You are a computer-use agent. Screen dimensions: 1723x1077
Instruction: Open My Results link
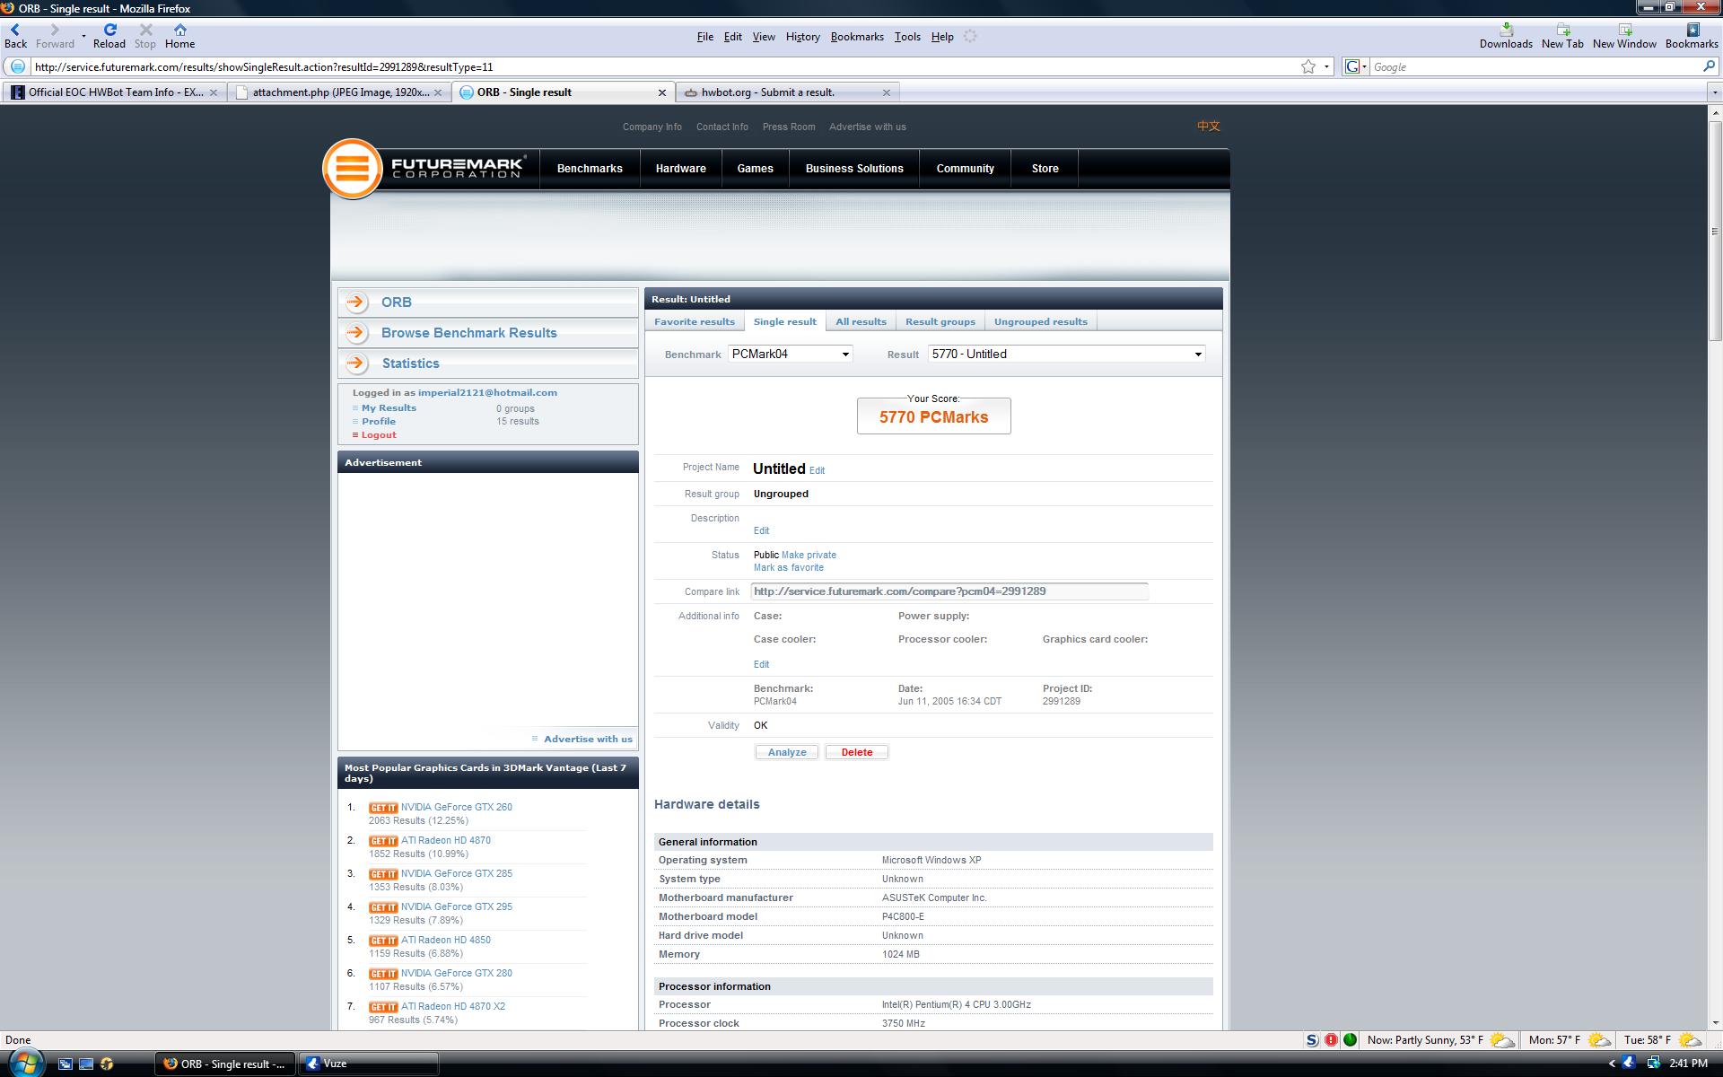(x=389, y=407)
